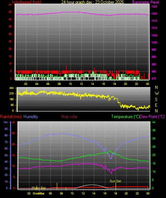Click the Sun Set label
The width and height of the screenshot is (166, 198).
point(115,181)
